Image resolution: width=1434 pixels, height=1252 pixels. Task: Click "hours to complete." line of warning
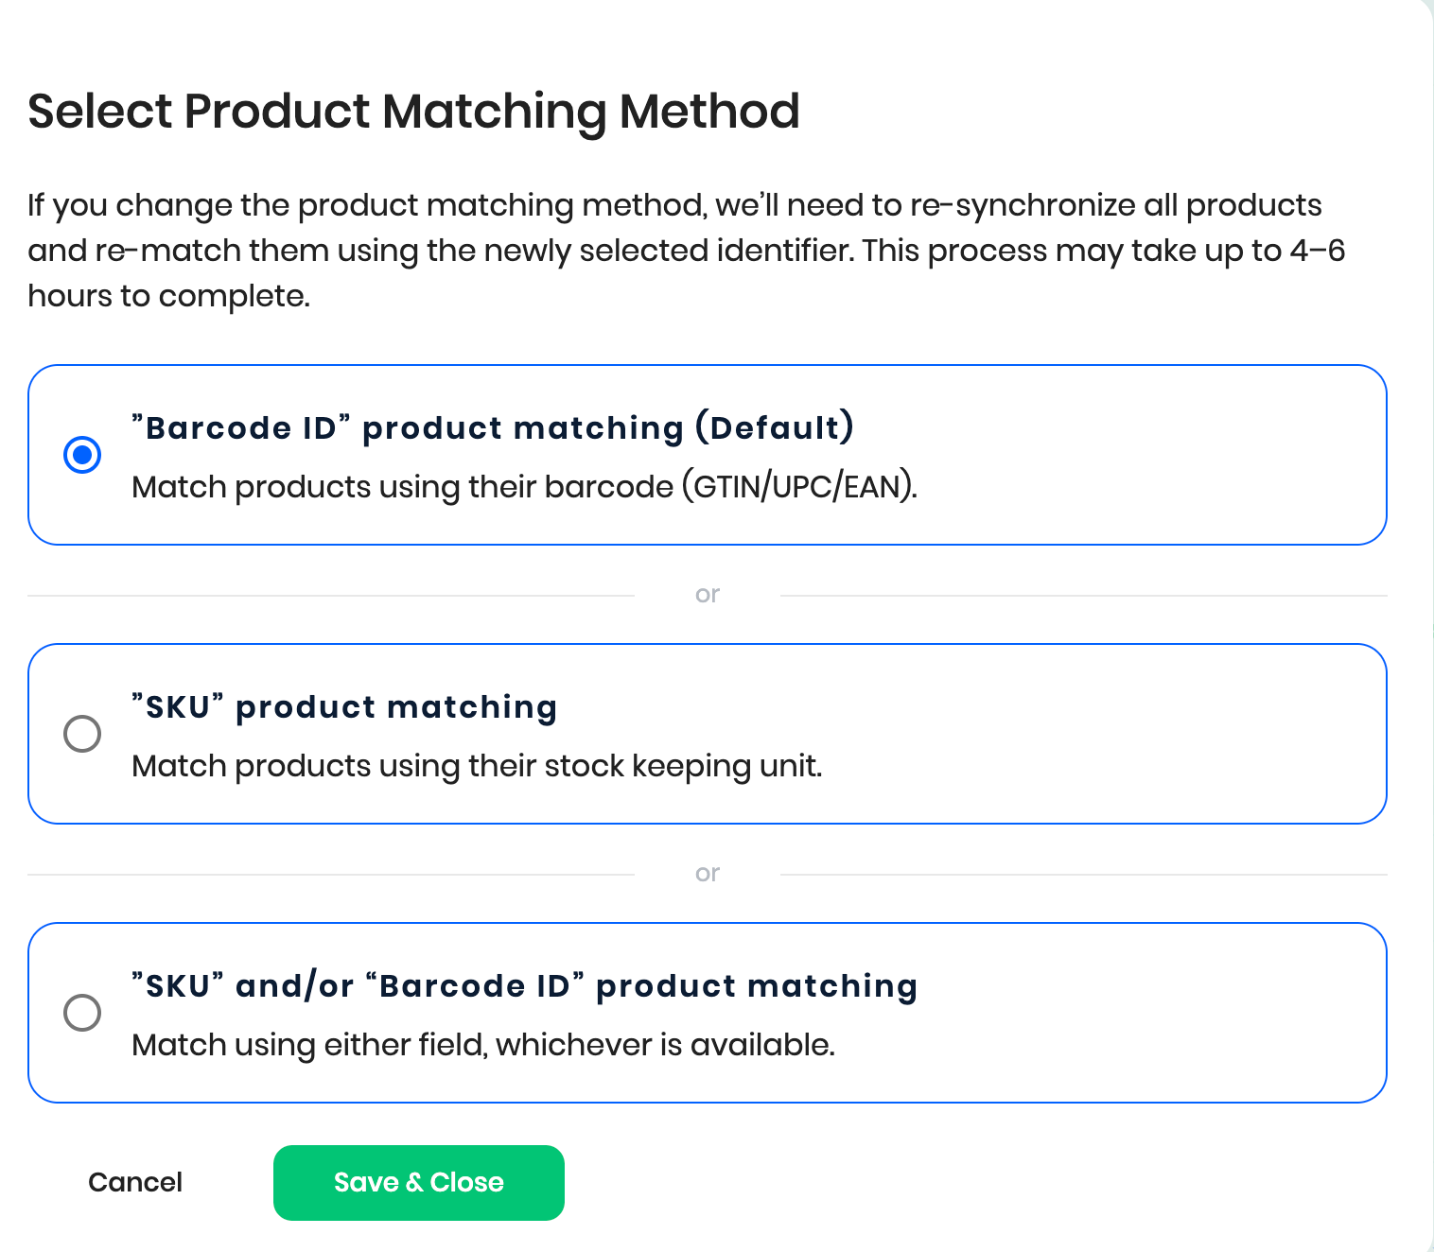[x=168, y=296]
